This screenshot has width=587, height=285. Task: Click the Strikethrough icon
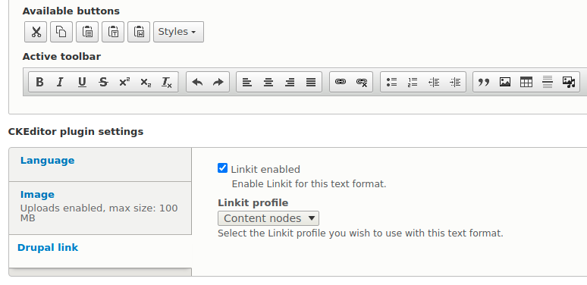tap(103, 82)
